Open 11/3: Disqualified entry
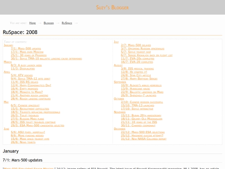Image resolution: width=225 pixels, height=169 pixels. pyautogui.click(x=23, y=68)
